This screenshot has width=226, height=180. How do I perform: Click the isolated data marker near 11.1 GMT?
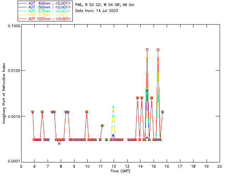click(x=102, y=126)
